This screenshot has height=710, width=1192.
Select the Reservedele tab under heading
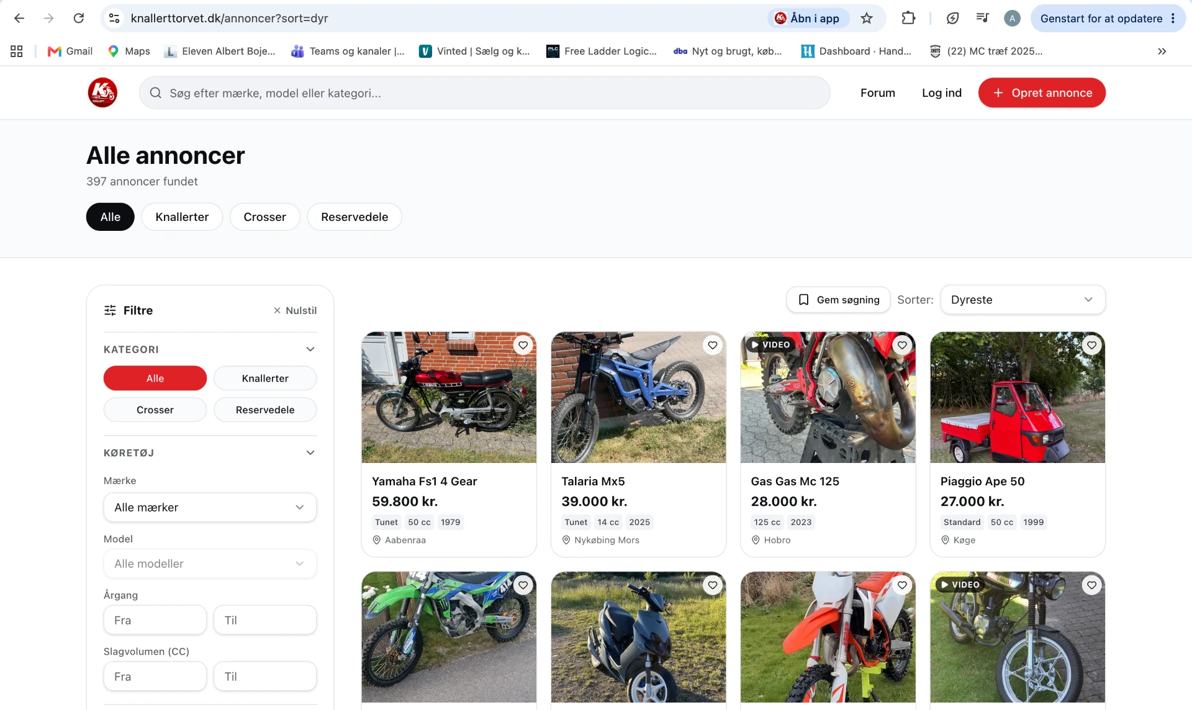click(x=354, y=217)
